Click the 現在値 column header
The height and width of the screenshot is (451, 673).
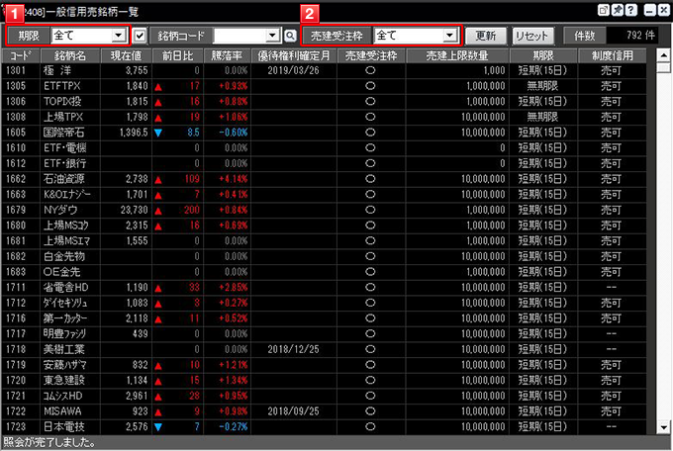click(x=125, y=55)
